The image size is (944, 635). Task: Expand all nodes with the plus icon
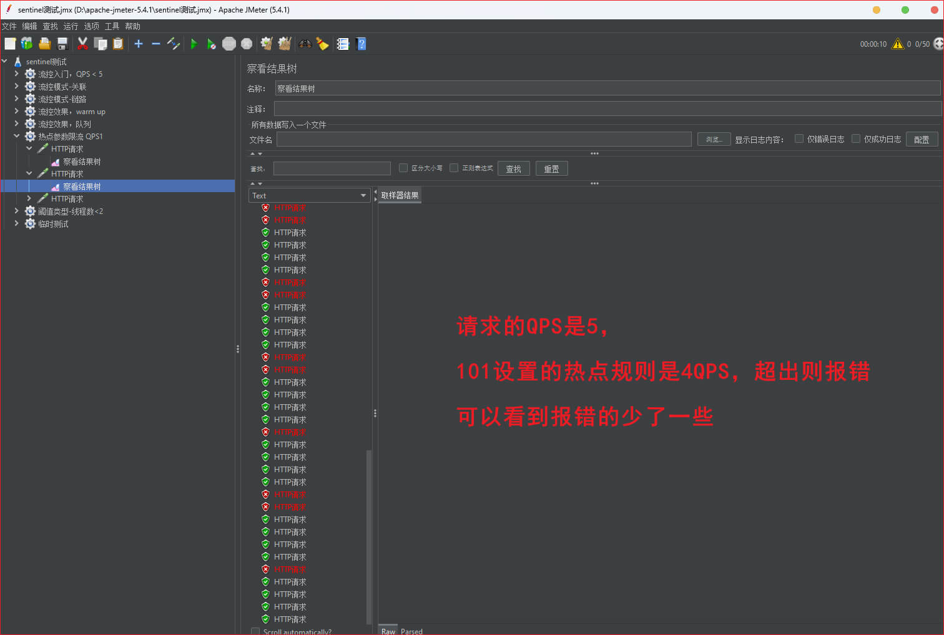pyautogui.click(x=139, y=44)
